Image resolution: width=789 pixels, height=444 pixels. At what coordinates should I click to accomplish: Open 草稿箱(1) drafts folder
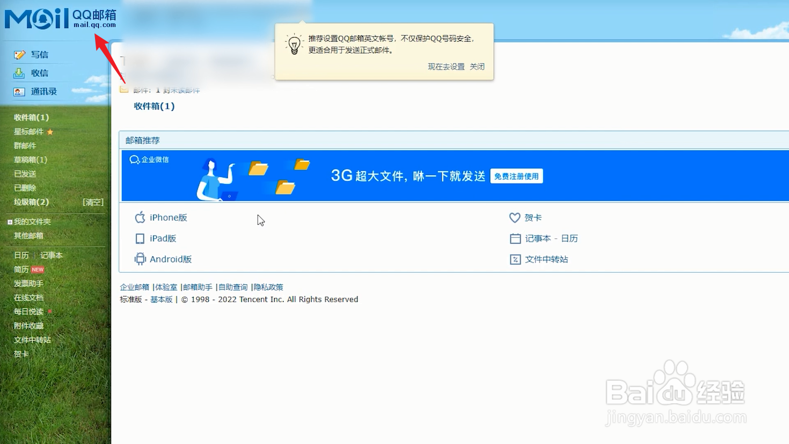[30, 159]
